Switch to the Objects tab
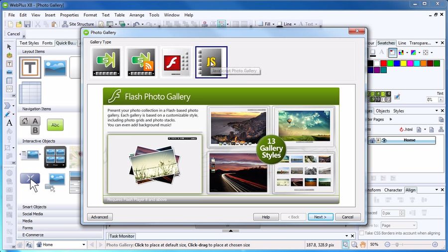This screenshot has height=252, width=448. coord(383,111)
